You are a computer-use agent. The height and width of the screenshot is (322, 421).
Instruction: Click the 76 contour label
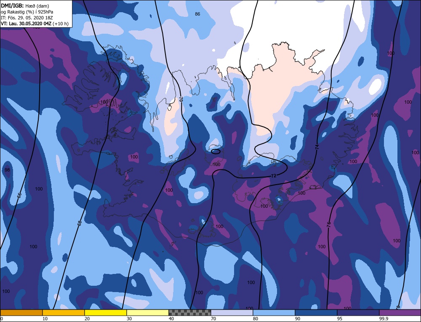point(329,224)
